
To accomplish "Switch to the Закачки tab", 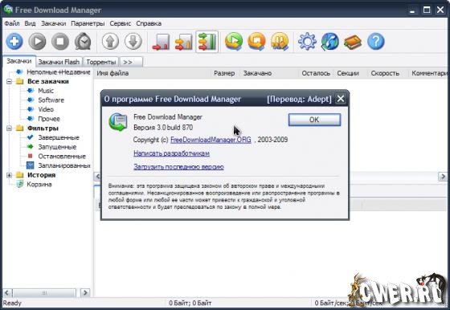I will 19,61.
